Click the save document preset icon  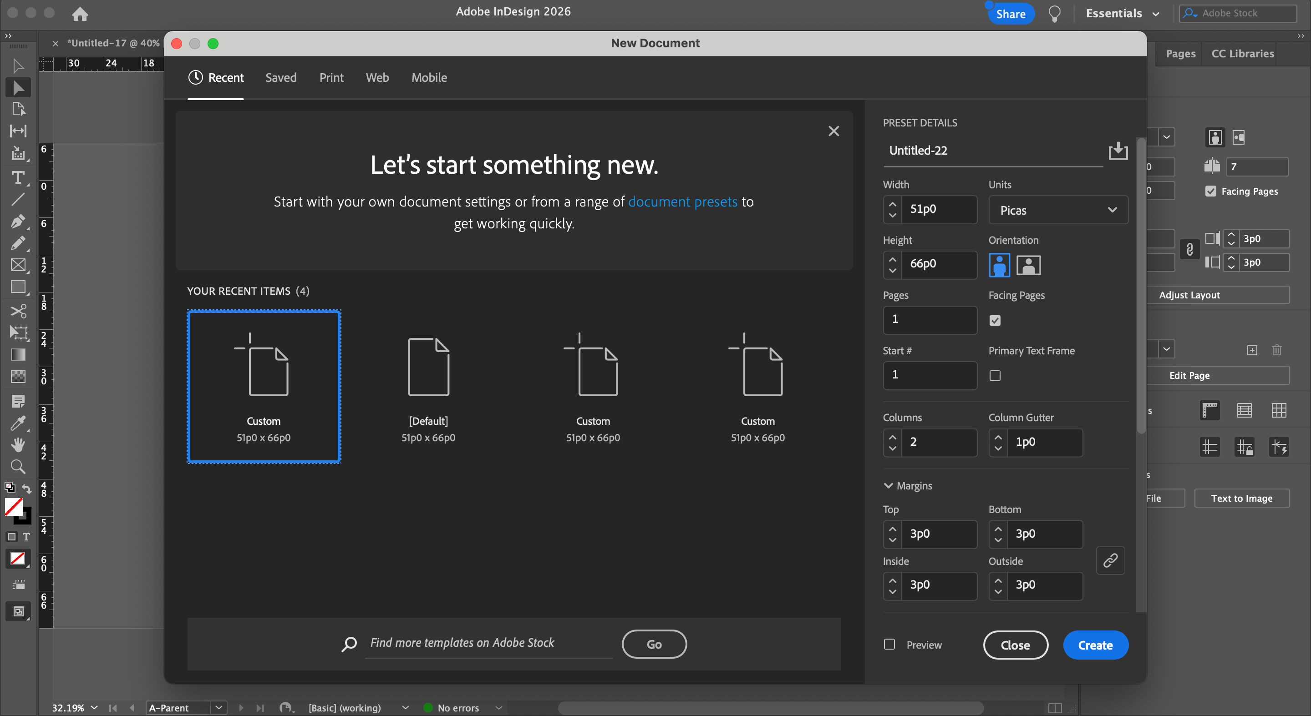(1118, 151)
